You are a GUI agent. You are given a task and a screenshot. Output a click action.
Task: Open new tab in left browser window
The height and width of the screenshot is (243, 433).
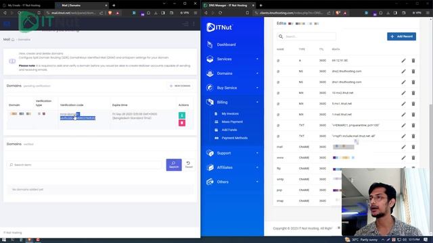[114, 5]
